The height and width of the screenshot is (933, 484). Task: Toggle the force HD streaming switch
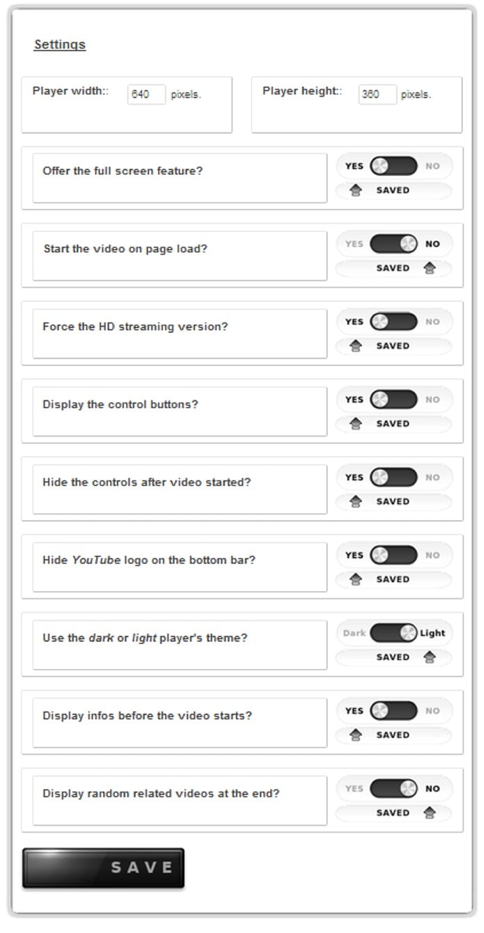tap(393, 322)
